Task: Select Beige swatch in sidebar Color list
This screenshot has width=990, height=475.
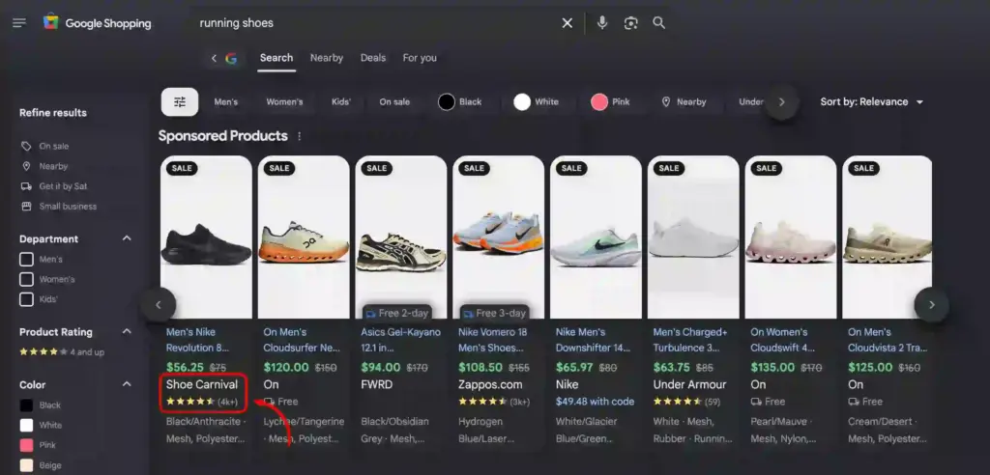Action: coord(26,465)
